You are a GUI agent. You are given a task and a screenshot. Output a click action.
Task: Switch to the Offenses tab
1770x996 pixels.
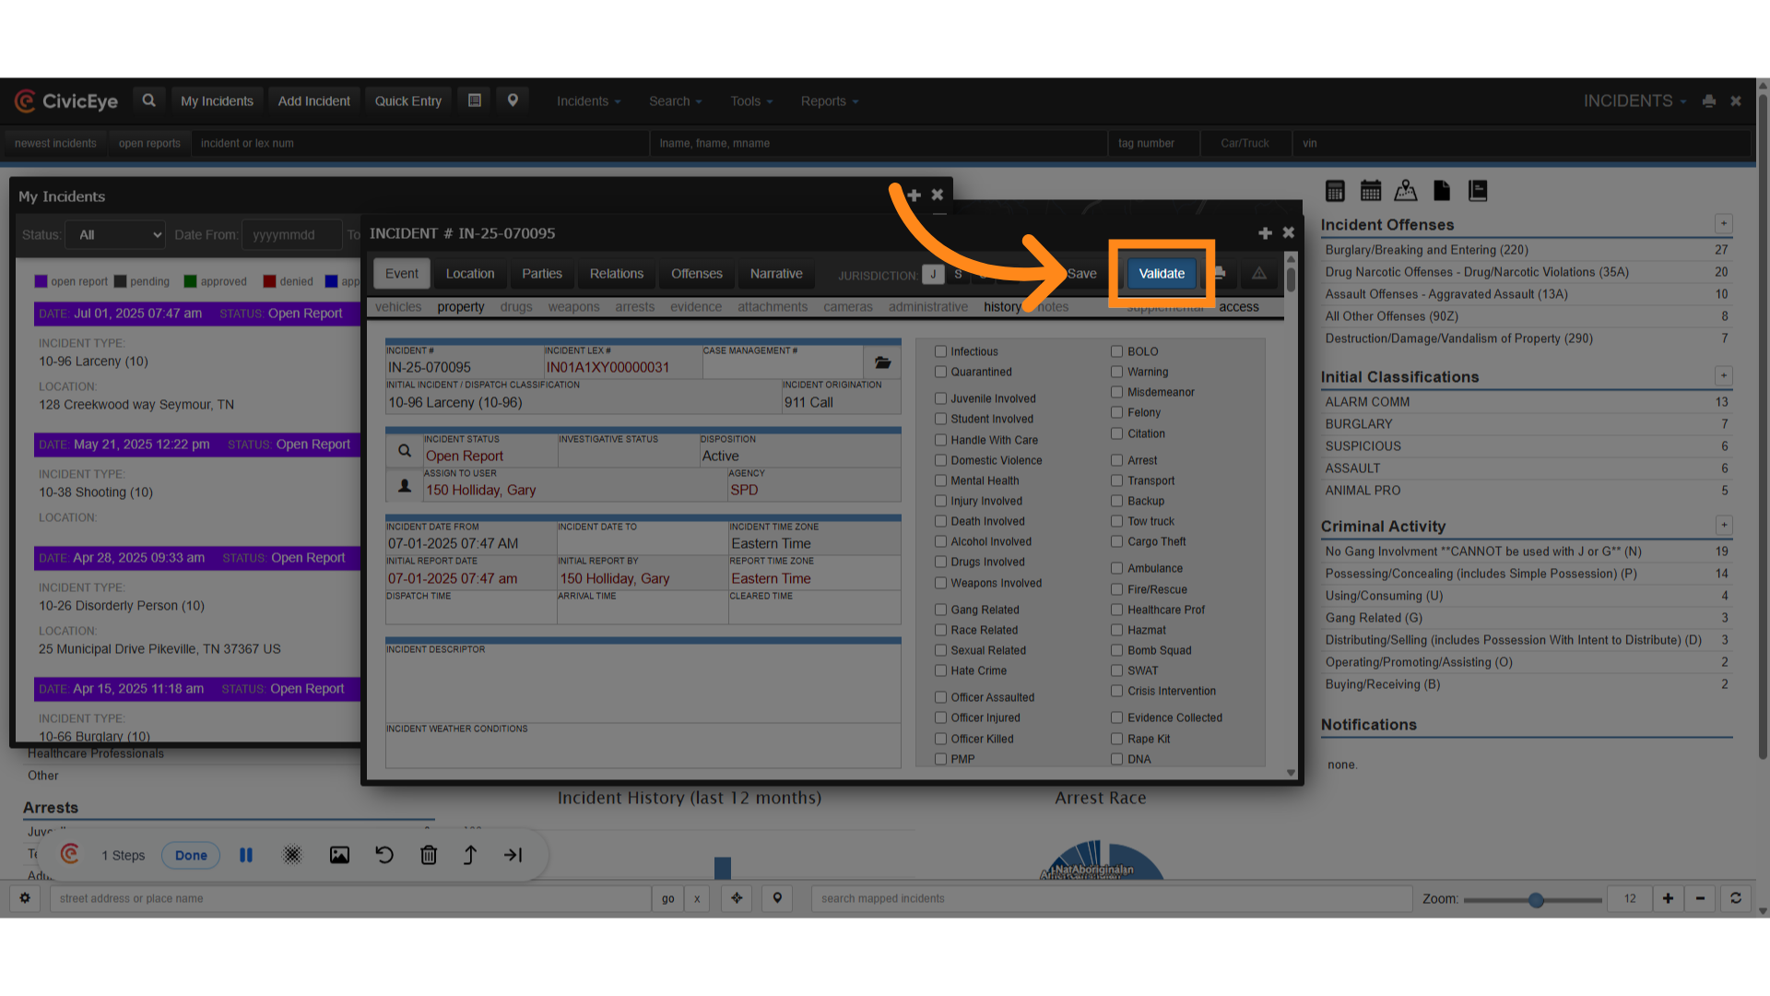697,274
